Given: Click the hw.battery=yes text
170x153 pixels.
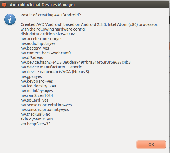Looking at the screenshot, I should [x=35, y=48].
